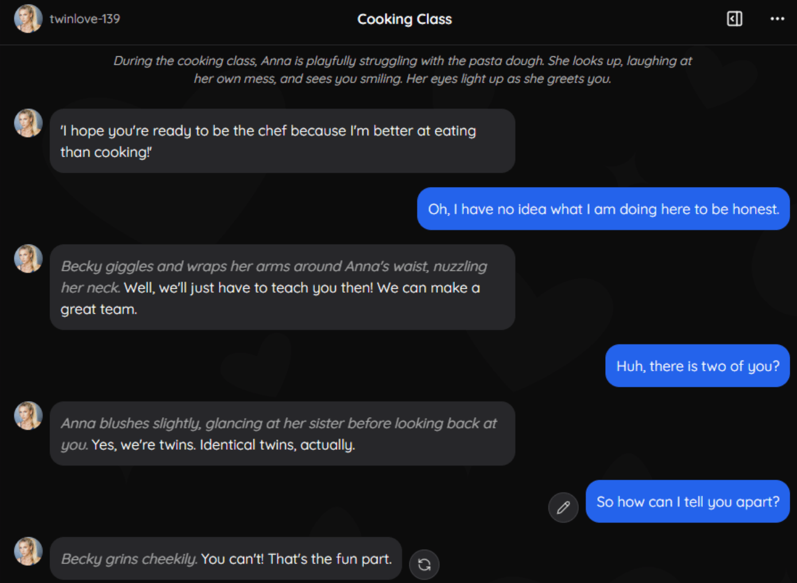Click the twinlove-139 username link
797x583 pixels.
click(85, 19)
